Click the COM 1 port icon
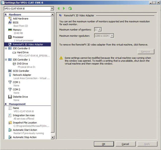The height and width of the screenshot is (150, 161). [10, 82]
